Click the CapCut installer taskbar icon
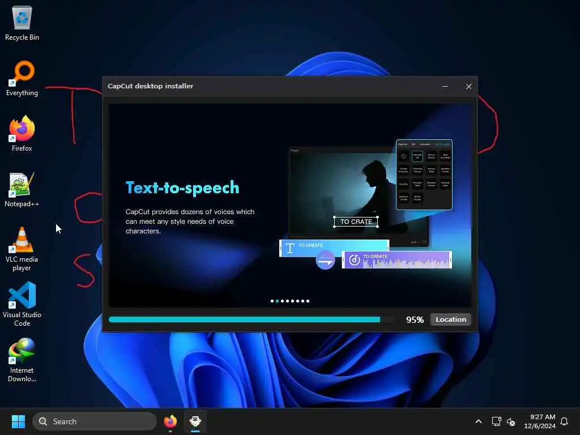 [x=195, y=421]
